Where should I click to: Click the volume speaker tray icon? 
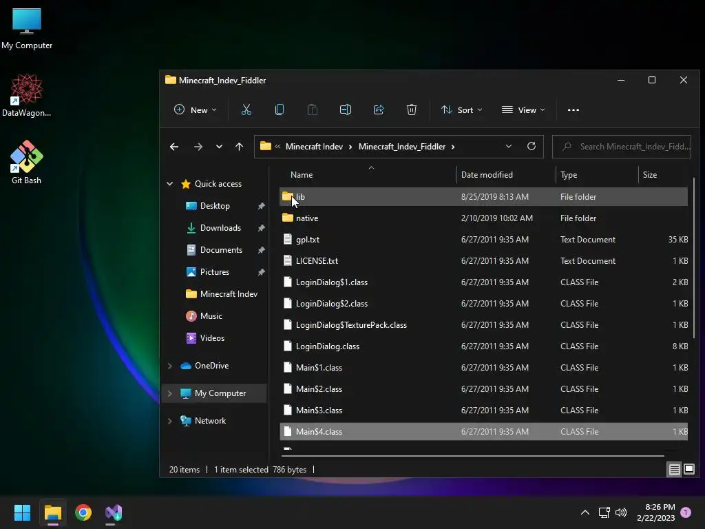click(621, 512)
